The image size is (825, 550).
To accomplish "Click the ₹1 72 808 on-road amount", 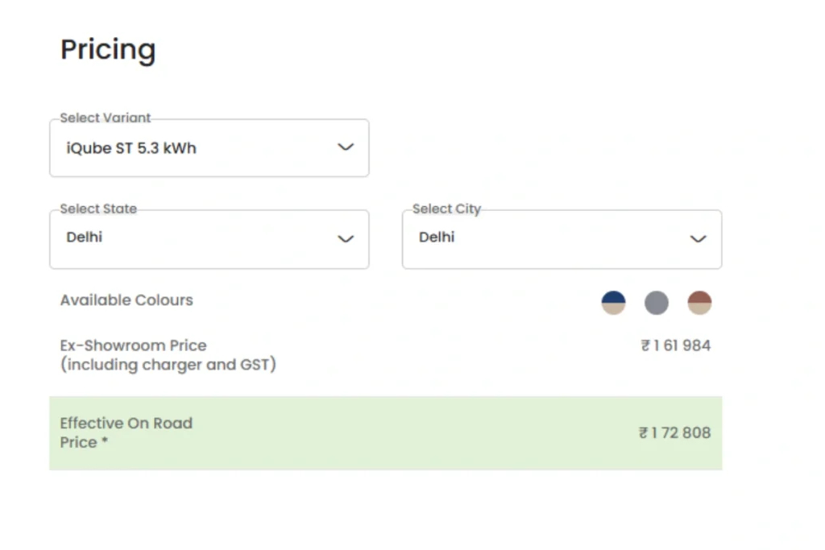I will (675, 432).
